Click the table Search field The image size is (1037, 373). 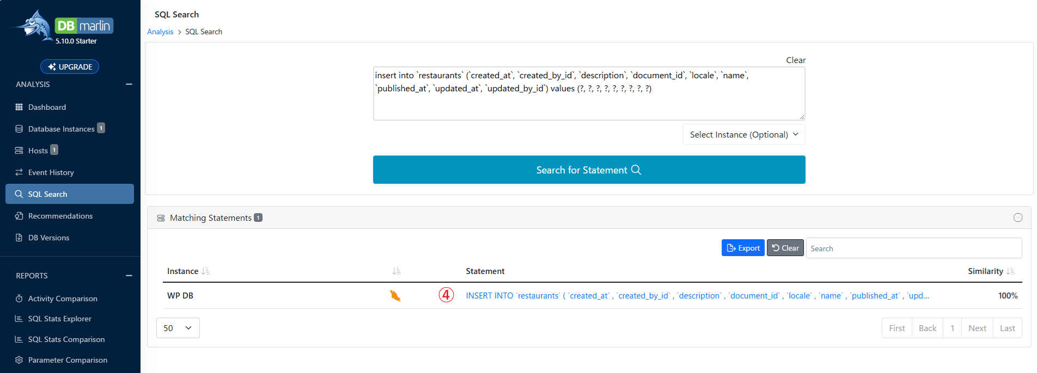pyautogui.click(x=914, y=248)
